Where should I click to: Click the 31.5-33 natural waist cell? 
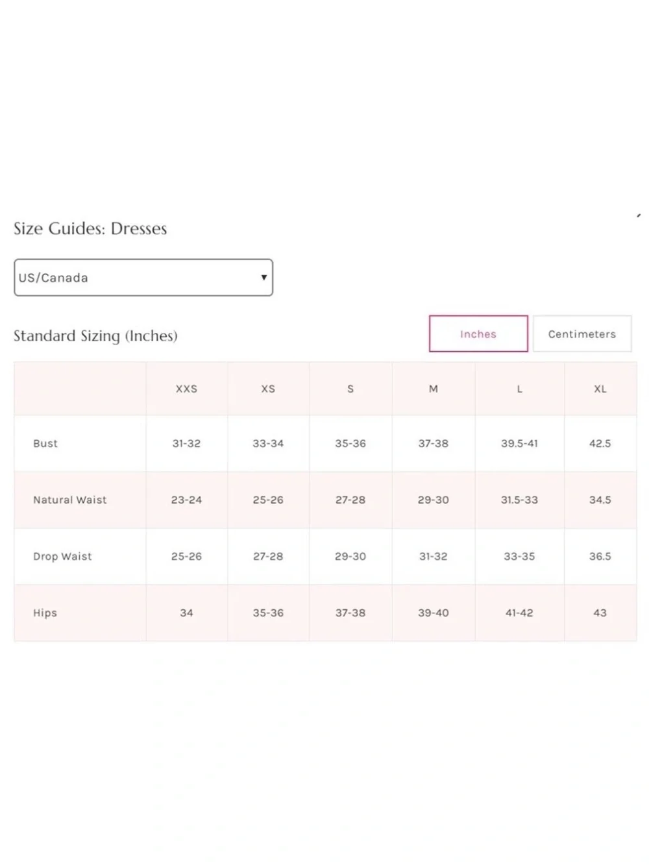tap(519, 500)
